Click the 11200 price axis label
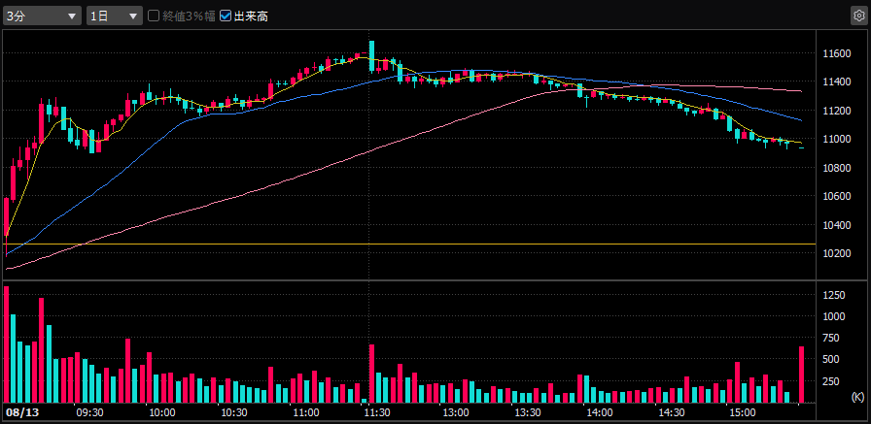 point(837,111)
